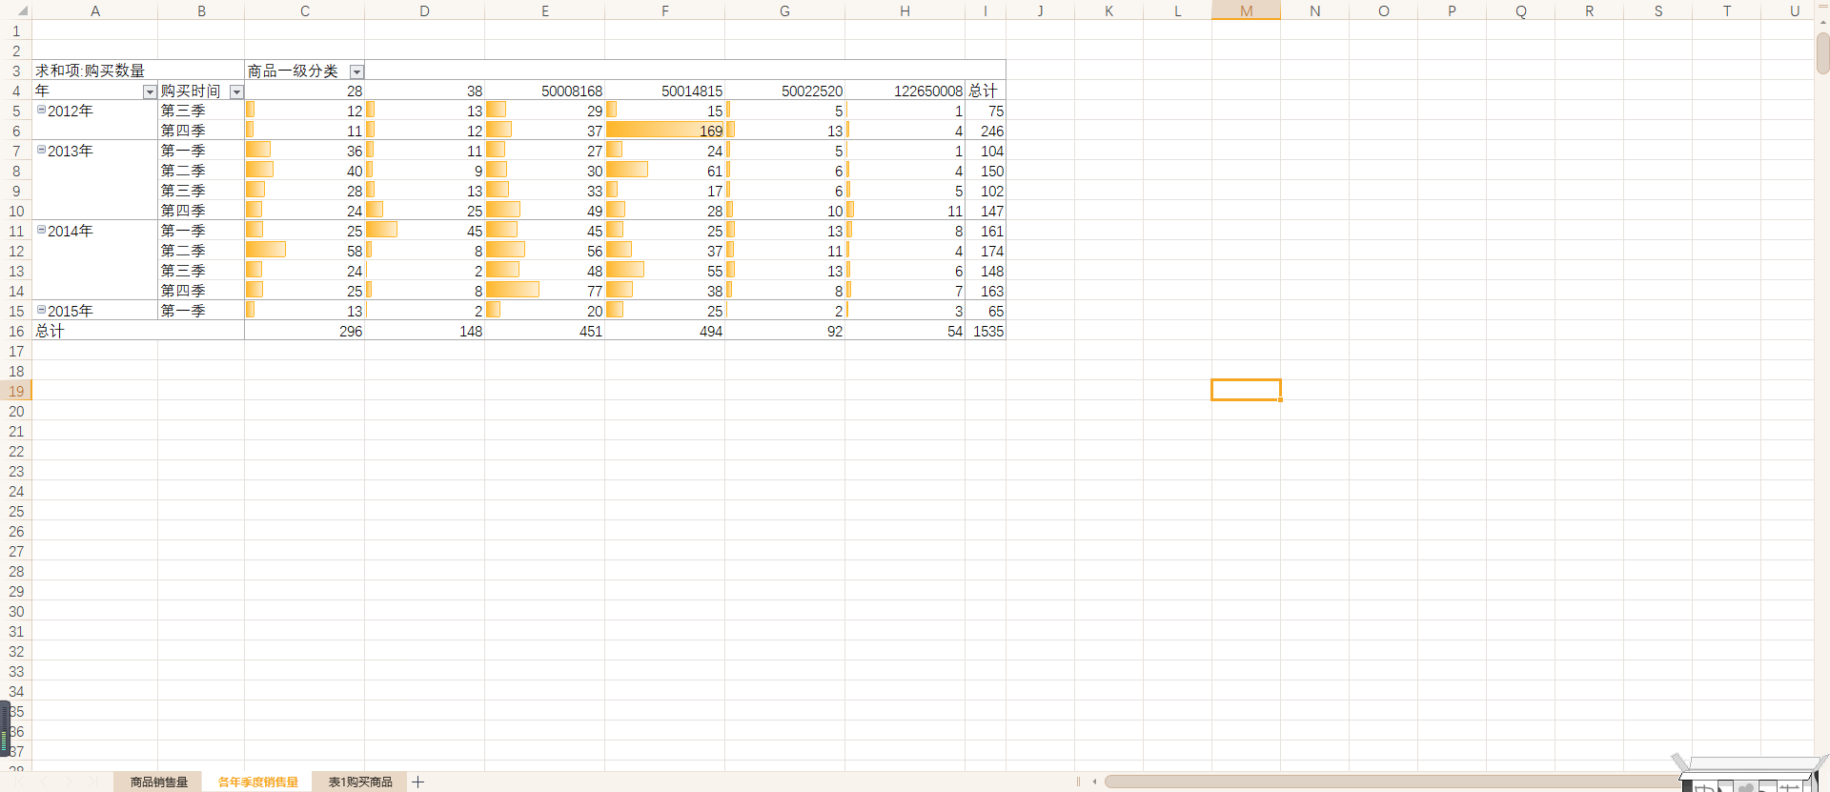Click the cell with value 77
This screenshot has width=1830, height=792.
(544, 291)
